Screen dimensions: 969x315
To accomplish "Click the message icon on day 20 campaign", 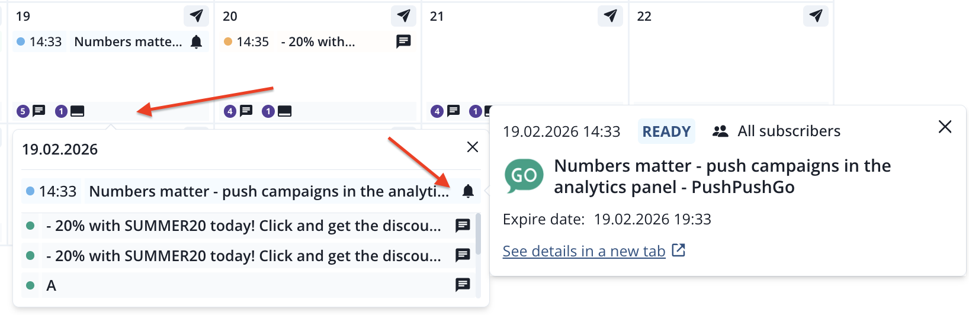I will (403, 41).
